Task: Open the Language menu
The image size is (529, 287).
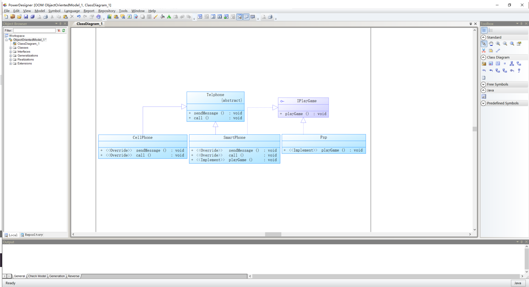Action: coord(72,11)
